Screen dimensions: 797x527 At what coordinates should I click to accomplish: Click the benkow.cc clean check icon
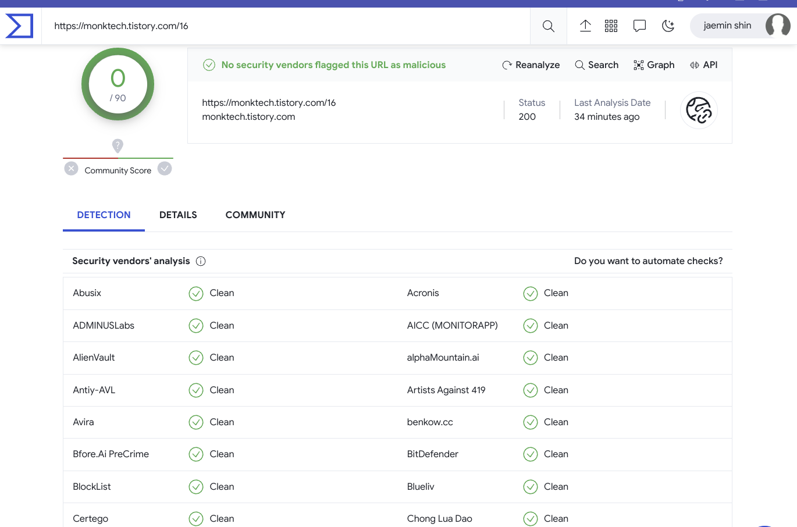530,422
